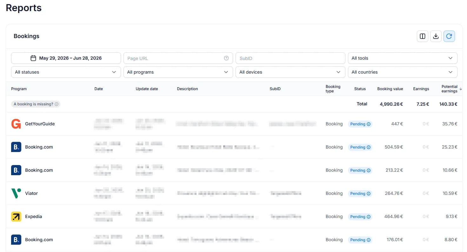Click the Program column header
The height and width of the screenshot is (252, 467).
[x=19, y=89]
